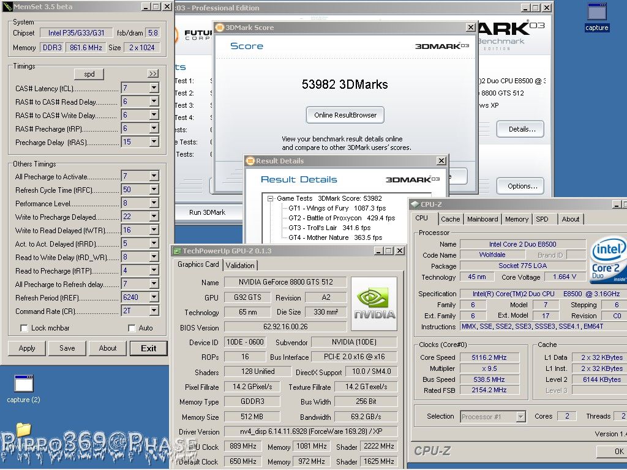627x470 pixels.
Task: Select the GT3 - Troll's Lair result row
Action: pos(329,228)
